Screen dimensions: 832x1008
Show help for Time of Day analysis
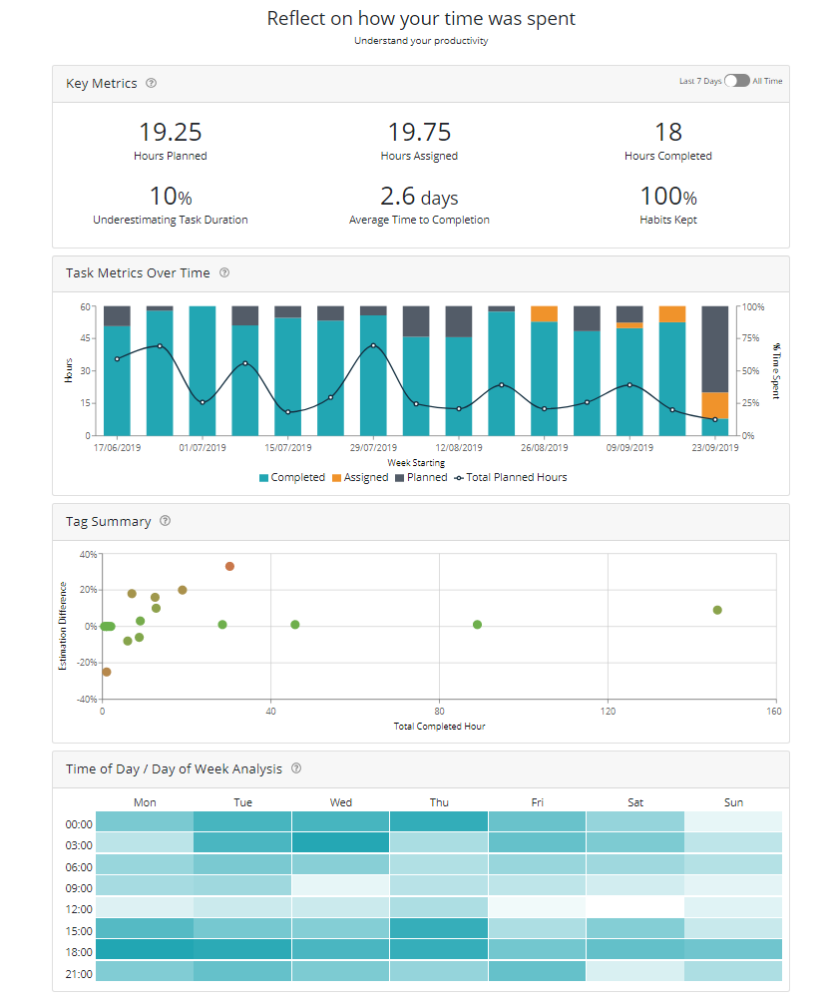tap(296, 768)
